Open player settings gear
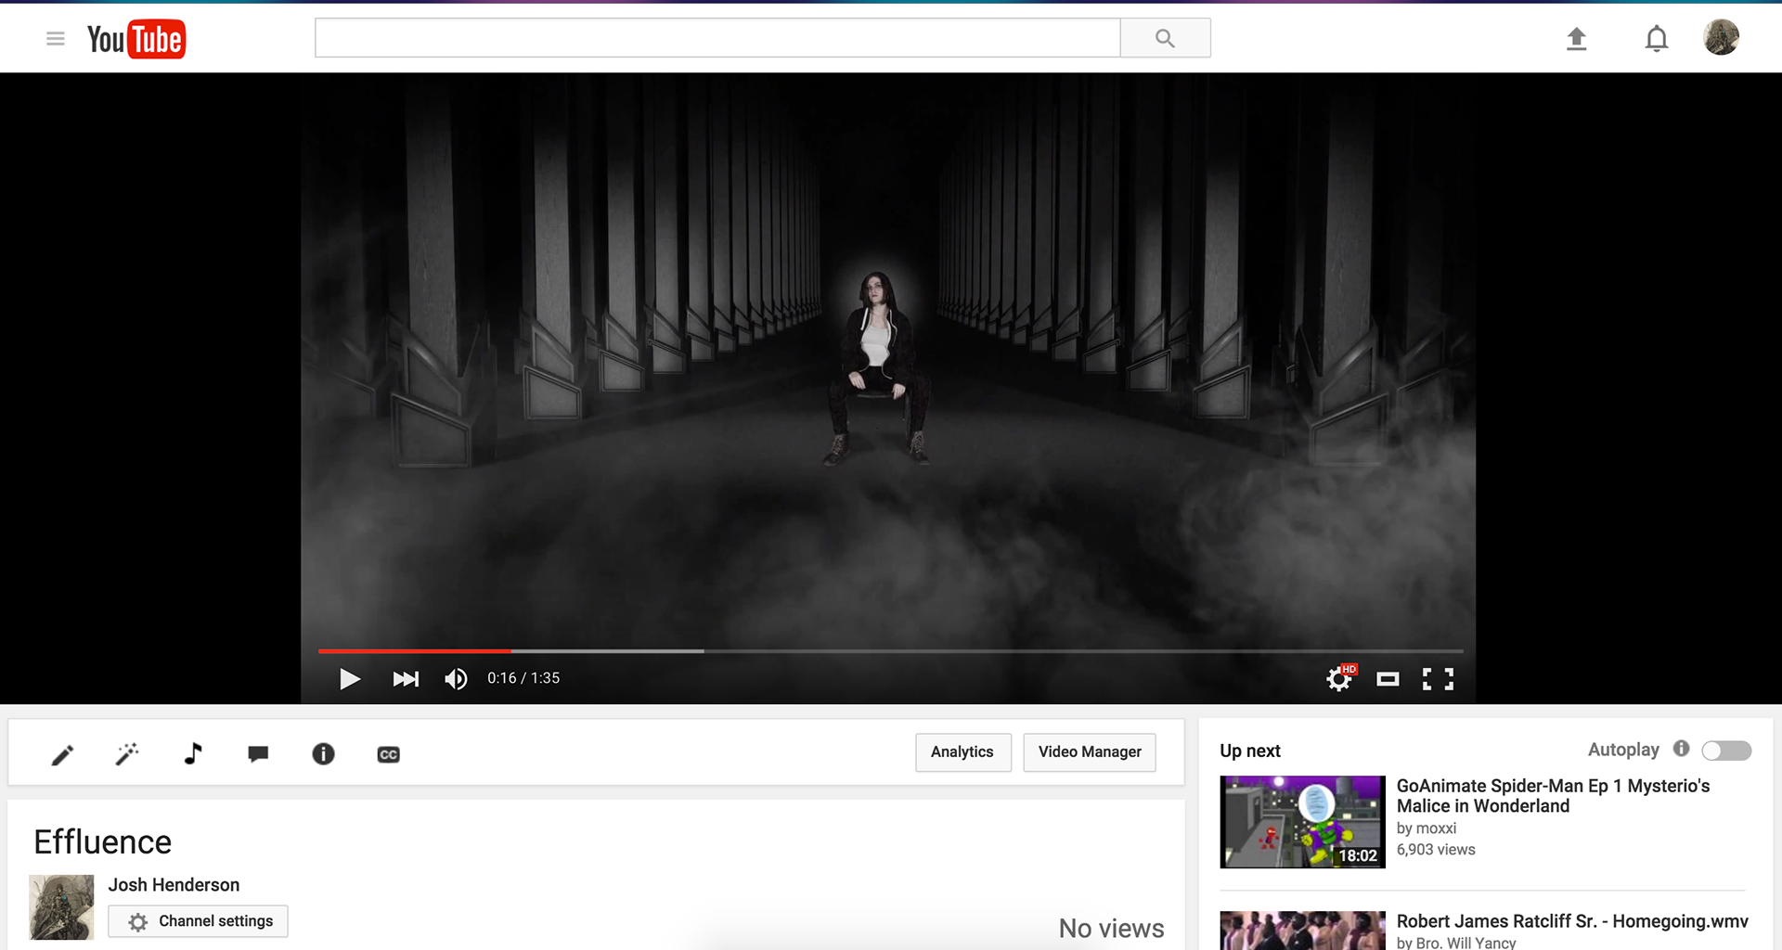 point(1339,679)
